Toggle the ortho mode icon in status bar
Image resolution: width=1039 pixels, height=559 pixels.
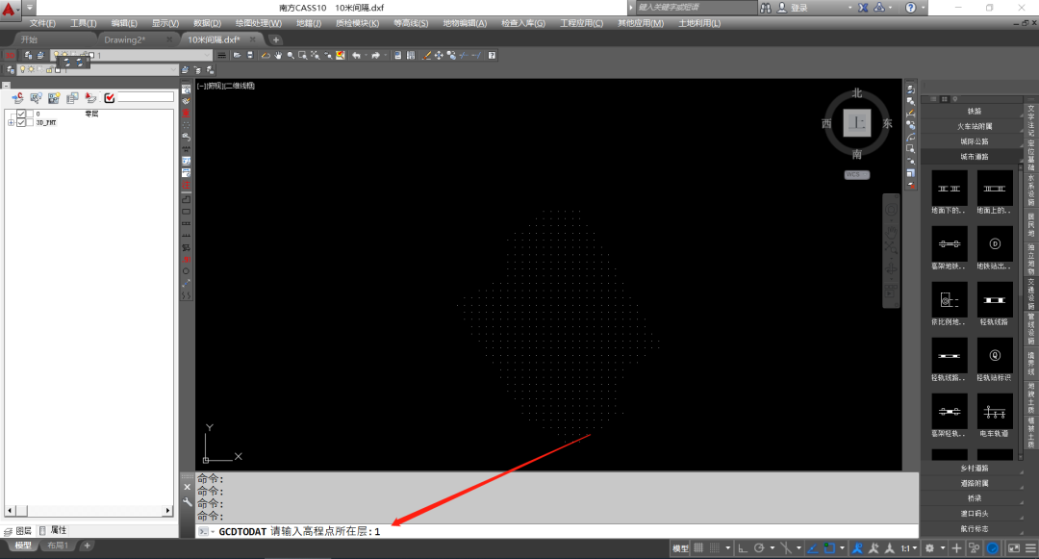[x=743, y=548]
